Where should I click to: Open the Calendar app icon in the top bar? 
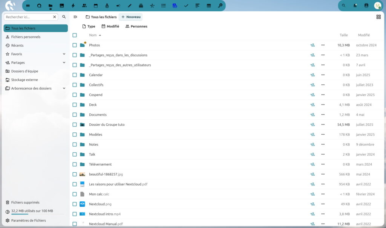(96, 6)
